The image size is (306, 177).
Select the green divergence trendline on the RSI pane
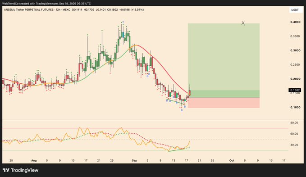coord(176,150)
